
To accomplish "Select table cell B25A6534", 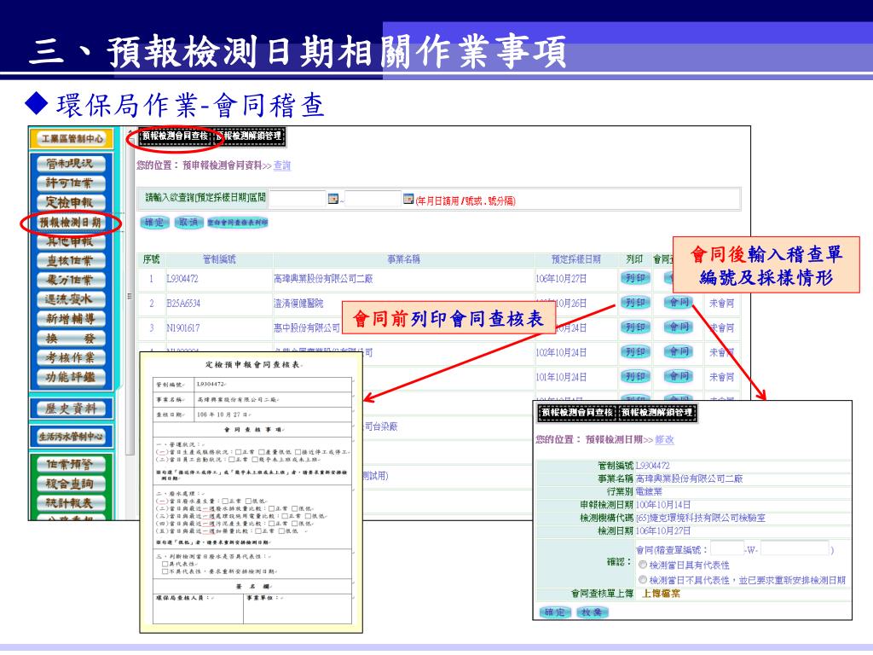I will (x=183, y=304).
